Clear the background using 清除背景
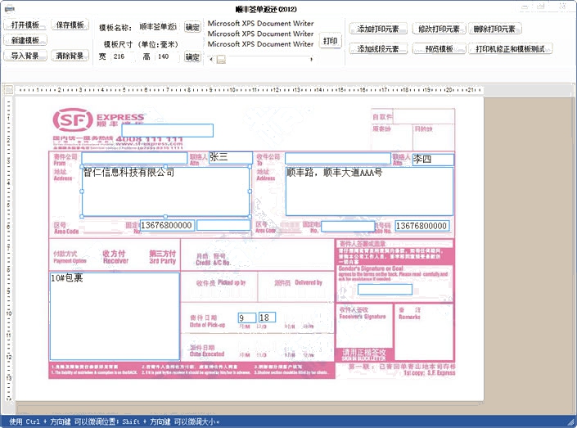The width and height of the screenshot is (577, 428). pyautogui.click(x=71, y=56)
